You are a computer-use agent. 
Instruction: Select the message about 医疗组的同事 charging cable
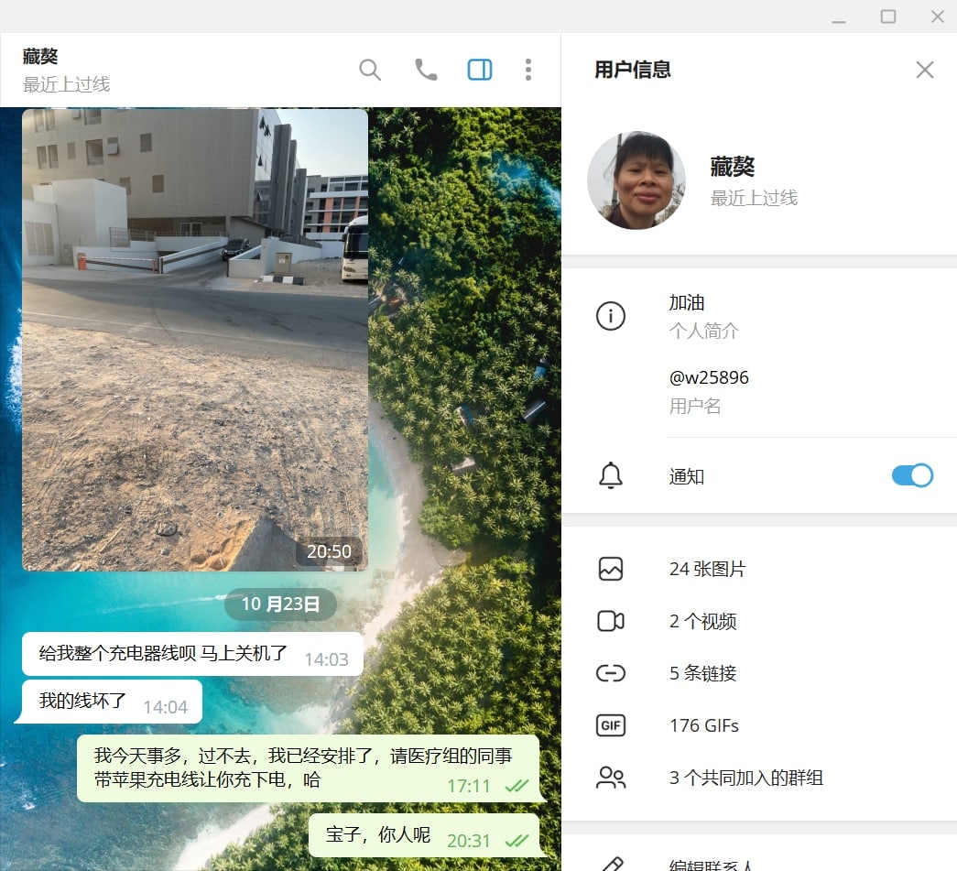tap(309, 768)
